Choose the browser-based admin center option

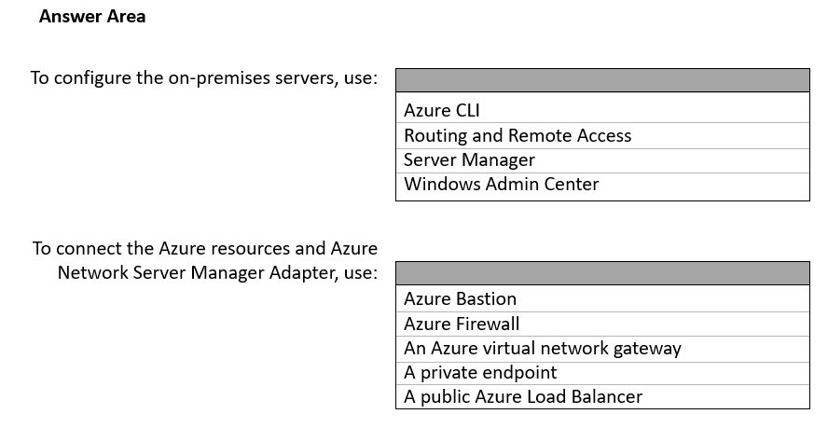501,184
